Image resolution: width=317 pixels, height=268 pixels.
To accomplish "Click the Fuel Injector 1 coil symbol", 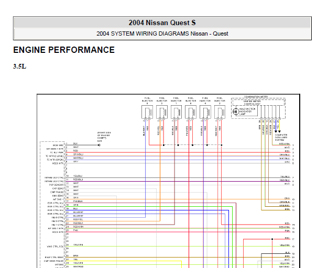I will 177,112.
